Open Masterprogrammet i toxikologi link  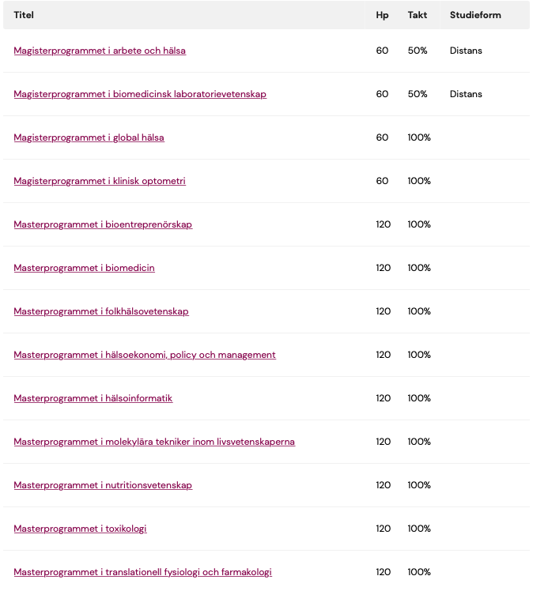point(80,529)
